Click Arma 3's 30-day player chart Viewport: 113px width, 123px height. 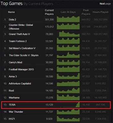pyautogui.click(x=68, y=76)
